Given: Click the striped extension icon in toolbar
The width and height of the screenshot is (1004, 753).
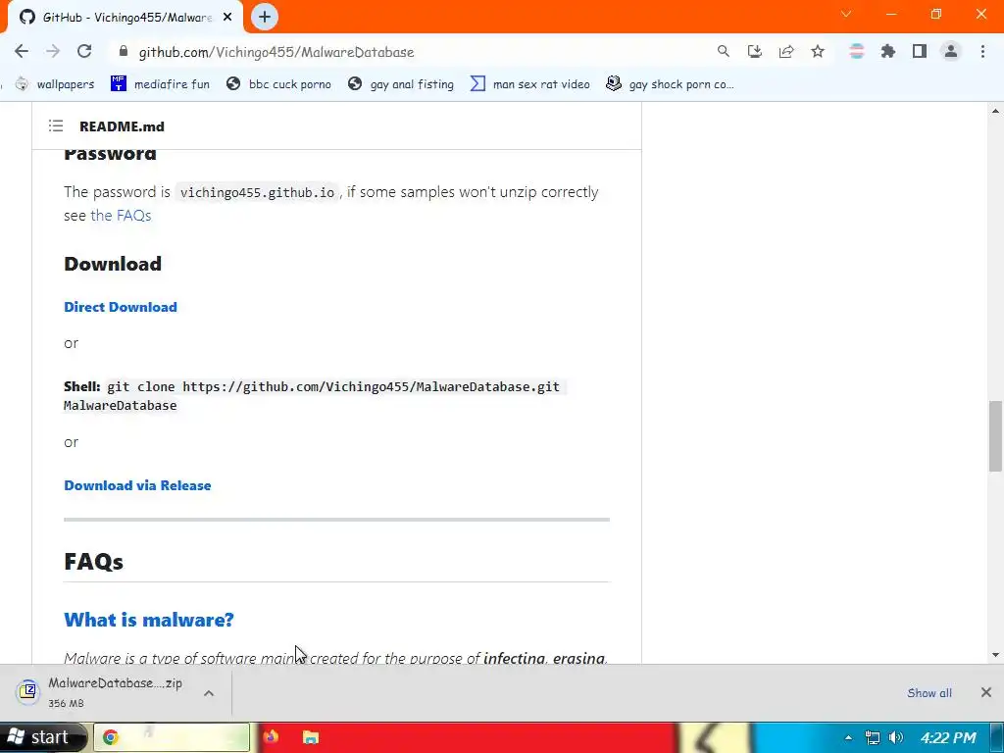Looking at the screenshot, I should click(x=857, y=52).
